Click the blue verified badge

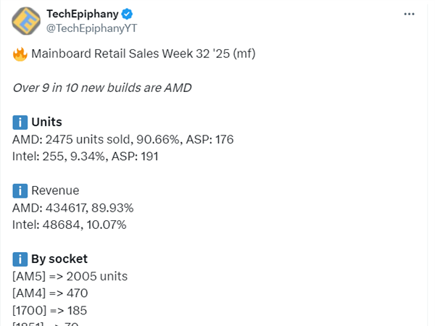(x=126, y=14)
